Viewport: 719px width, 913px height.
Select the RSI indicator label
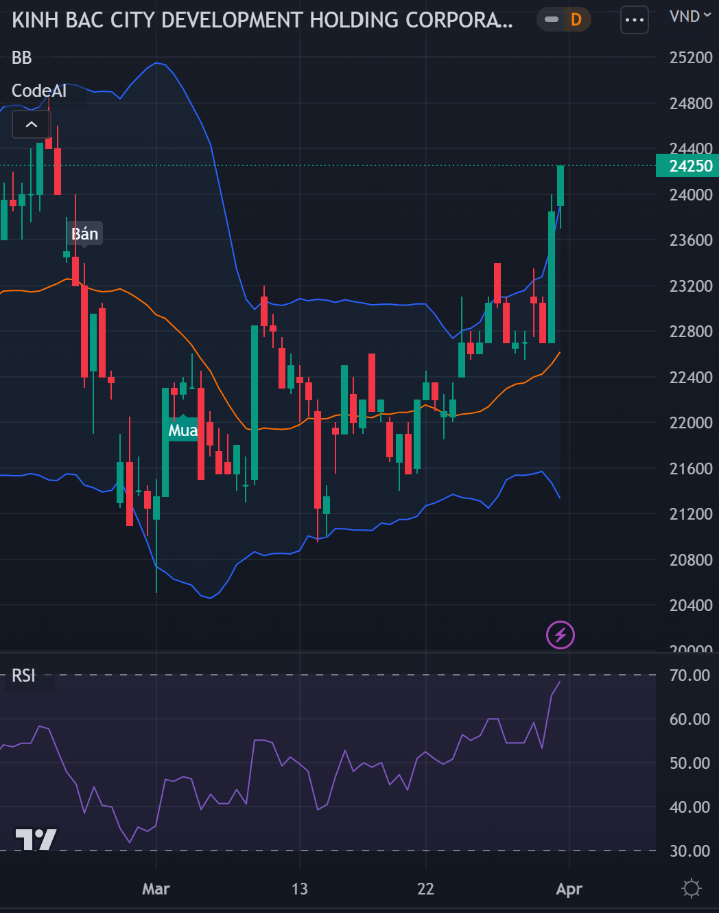[23, 675]
